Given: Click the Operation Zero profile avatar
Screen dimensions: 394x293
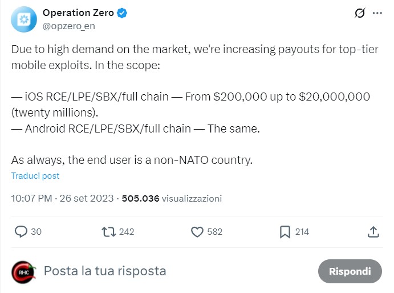Looking at the screenshot, I should click(x=23, y=20).
